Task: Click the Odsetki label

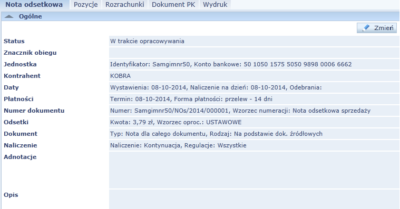Action: [16, 122]
